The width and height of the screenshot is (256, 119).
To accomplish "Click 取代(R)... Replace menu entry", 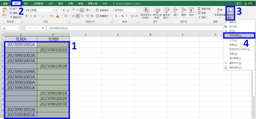I will click(234, 26).
